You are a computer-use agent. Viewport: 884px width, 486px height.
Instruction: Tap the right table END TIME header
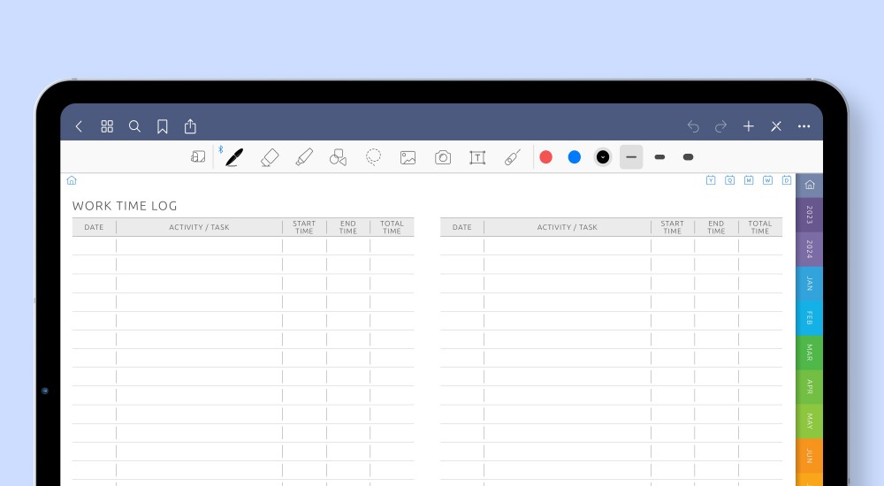716,227
